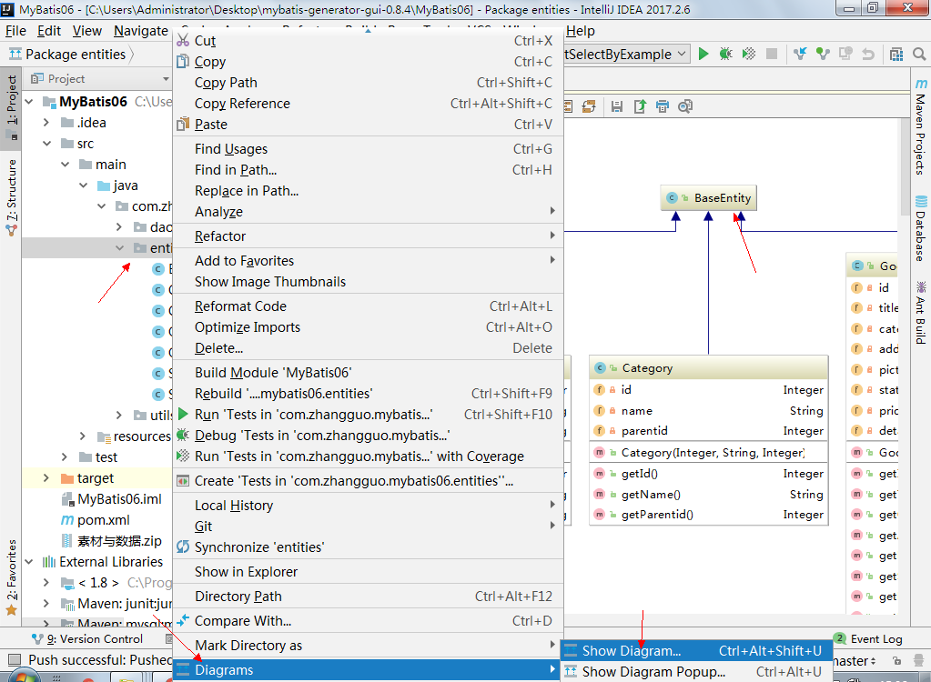This screenshot has height=682, width=931.
Task: Start debugging with the bug icon
Action: (x=725, y=54)
